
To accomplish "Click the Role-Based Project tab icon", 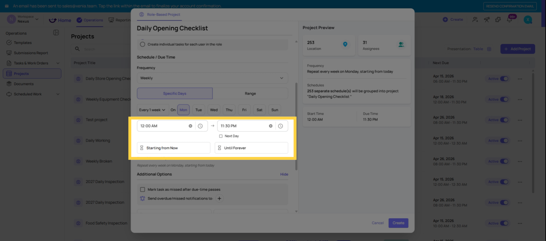I will click(x=142, y=14).
